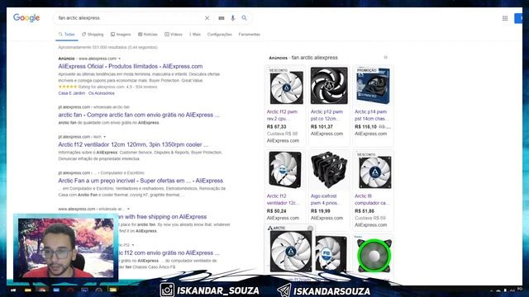
Task: Start voice search with the microphone icon
Action: 233,18
